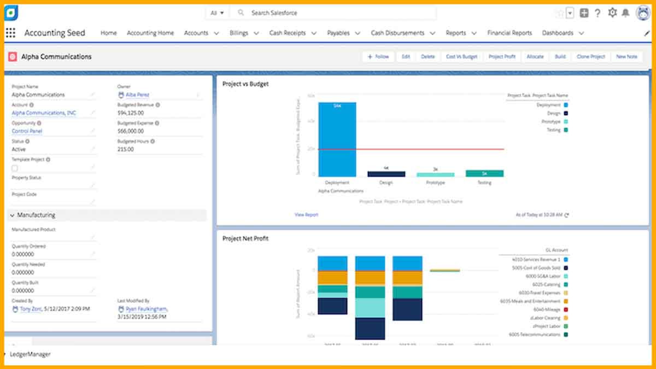The image size is (656, 369).
Task: Edit the Status field pencil icon
Action: tap(92, 149)
